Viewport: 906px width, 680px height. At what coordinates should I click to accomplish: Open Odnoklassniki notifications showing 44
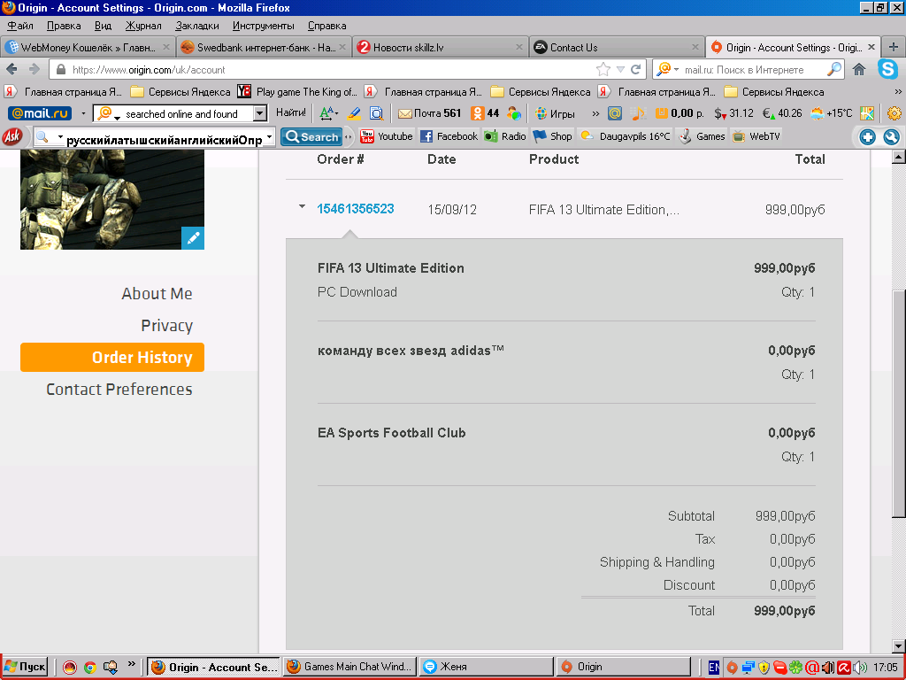485,113
